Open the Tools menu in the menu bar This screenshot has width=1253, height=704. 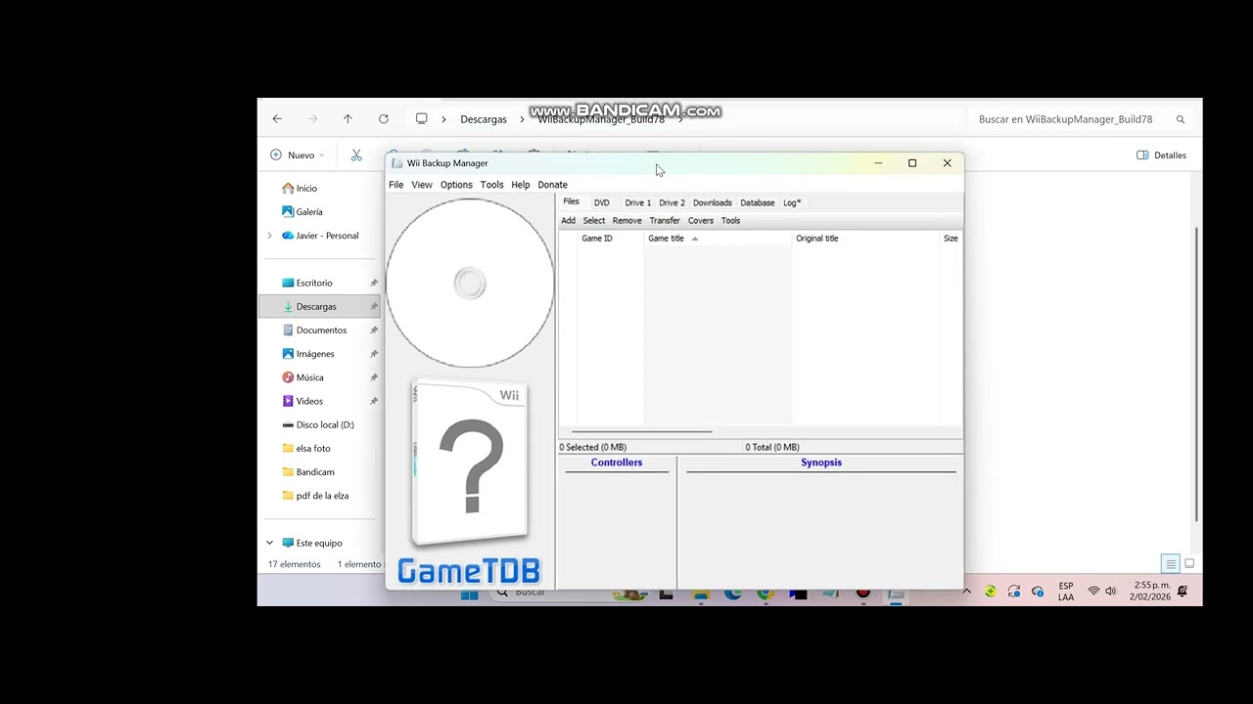(491, 185)
